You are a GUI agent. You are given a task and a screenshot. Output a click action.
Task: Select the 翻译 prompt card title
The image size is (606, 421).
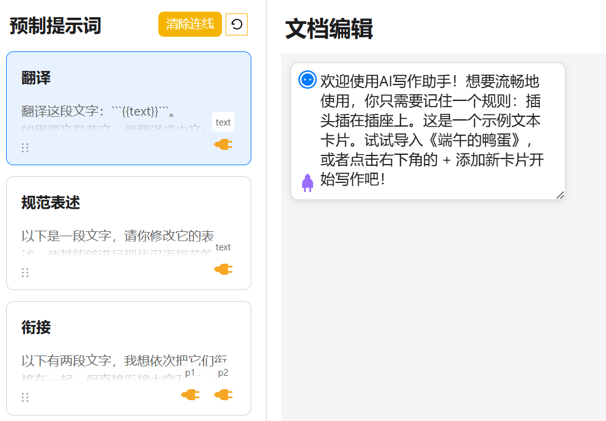tap(36, 78)
